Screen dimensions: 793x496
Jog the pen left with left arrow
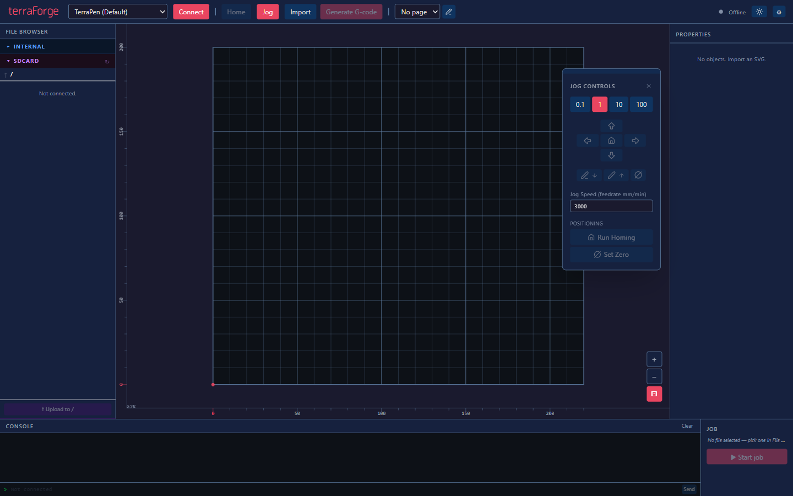click(588, 141)
